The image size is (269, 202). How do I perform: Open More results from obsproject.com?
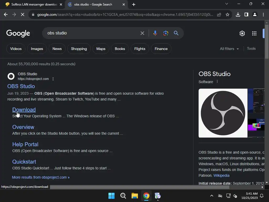tap(41, 177)
